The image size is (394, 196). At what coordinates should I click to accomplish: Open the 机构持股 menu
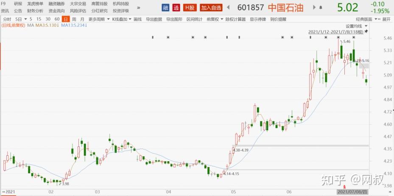click(121, 4)
